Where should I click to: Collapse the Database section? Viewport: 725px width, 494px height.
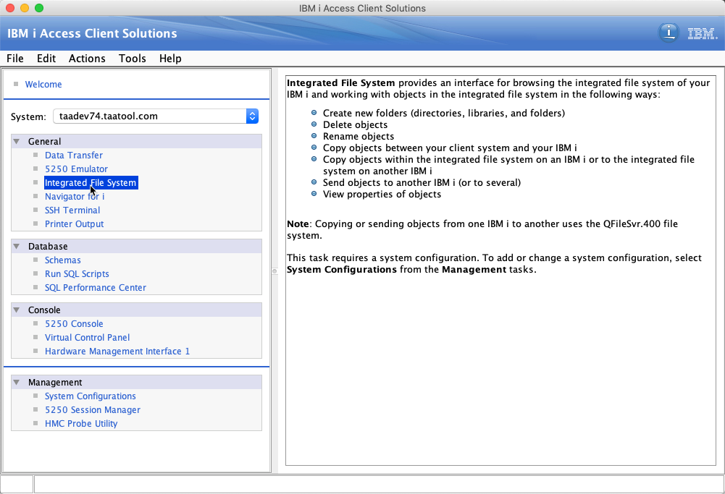tap(17, 246)
